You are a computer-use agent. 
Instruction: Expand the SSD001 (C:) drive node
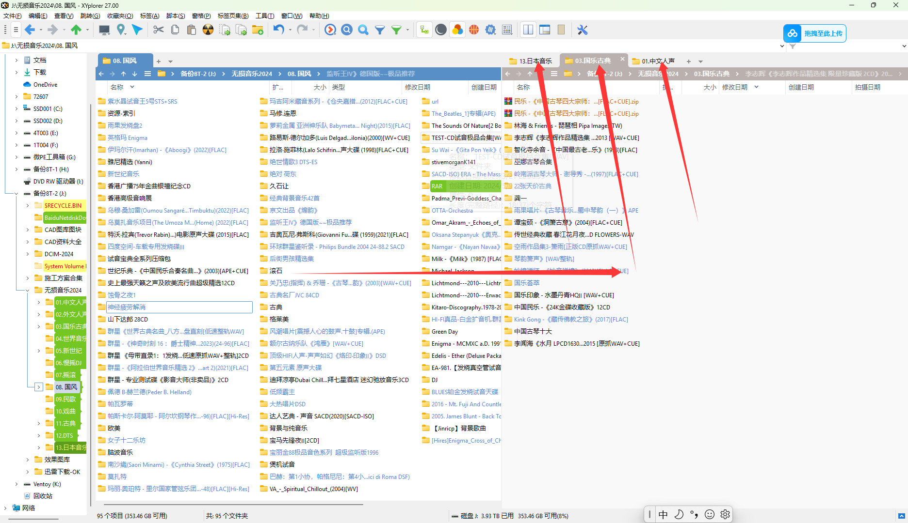point(16,109)
